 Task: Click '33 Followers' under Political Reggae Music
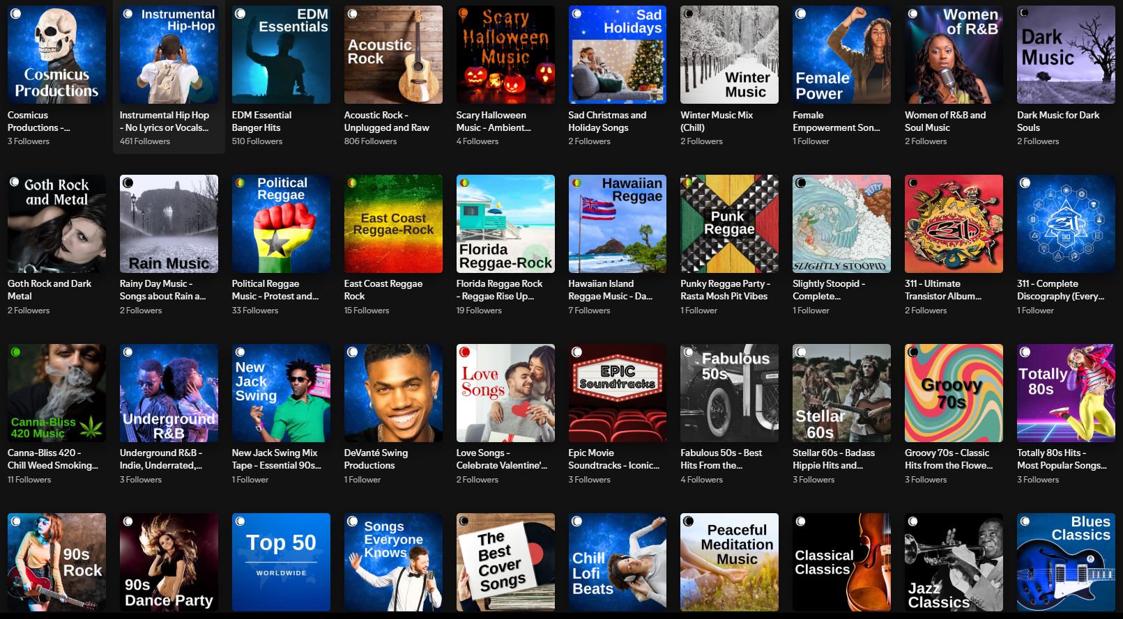click(255, 311)
